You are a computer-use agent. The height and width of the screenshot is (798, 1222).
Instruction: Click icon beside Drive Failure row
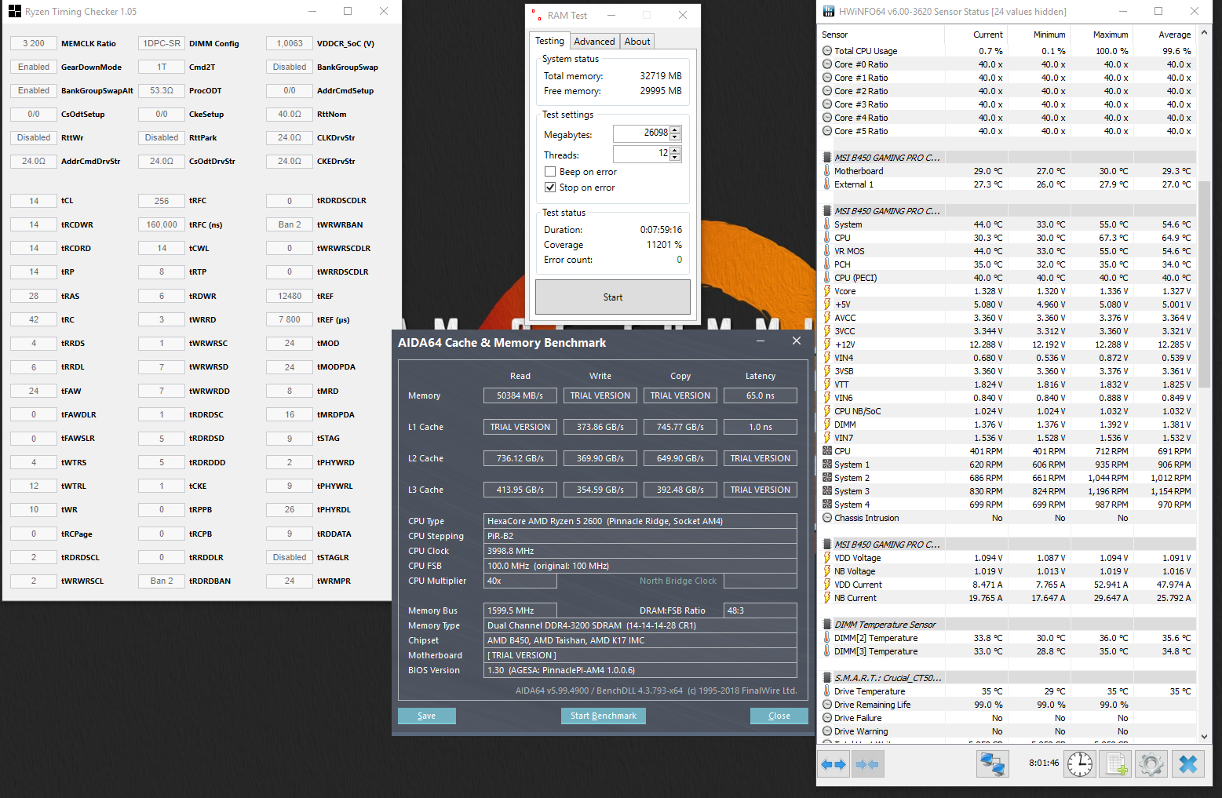[x=827, y=718]
